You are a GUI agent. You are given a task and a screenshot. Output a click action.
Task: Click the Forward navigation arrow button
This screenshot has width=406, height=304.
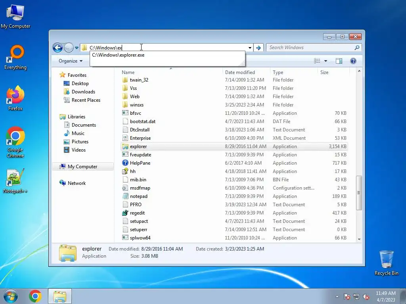click(69, 47)
